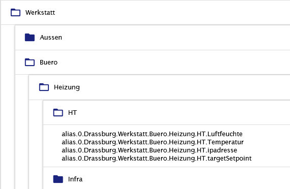Viewport: 290px width, 189px height.
Task: Expand the Aussen folder by its name
Action: (x=51, y=38)
